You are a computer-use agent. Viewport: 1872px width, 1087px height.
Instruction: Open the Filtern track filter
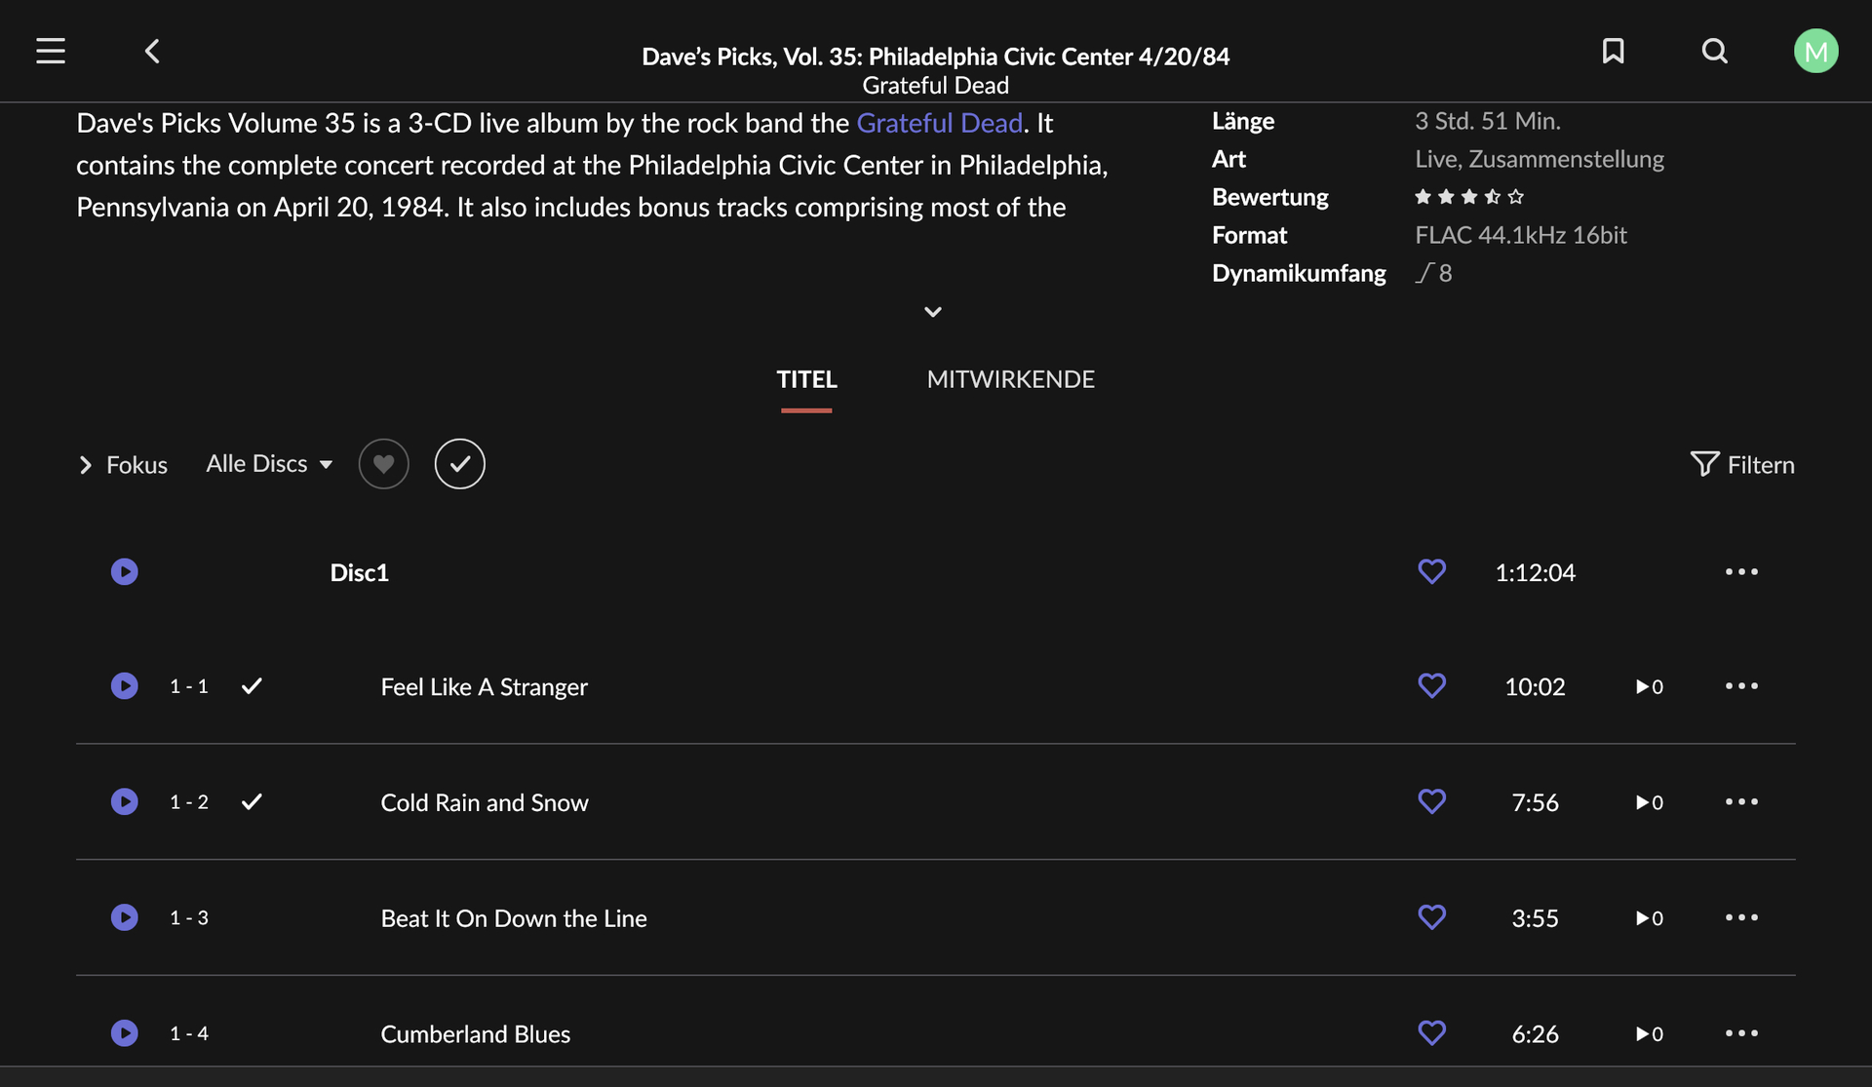click(1741, 465)
